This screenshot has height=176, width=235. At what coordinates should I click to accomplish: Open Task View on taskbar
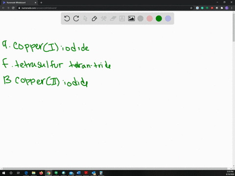click(18, 173)
